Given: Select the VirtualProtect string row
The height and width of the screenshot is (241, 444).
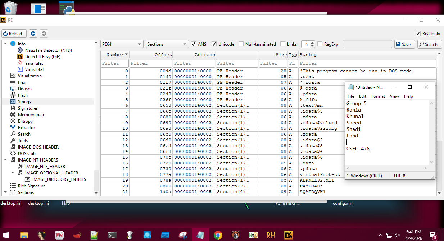Looking at the screenshot, I should tap(268, 174).
